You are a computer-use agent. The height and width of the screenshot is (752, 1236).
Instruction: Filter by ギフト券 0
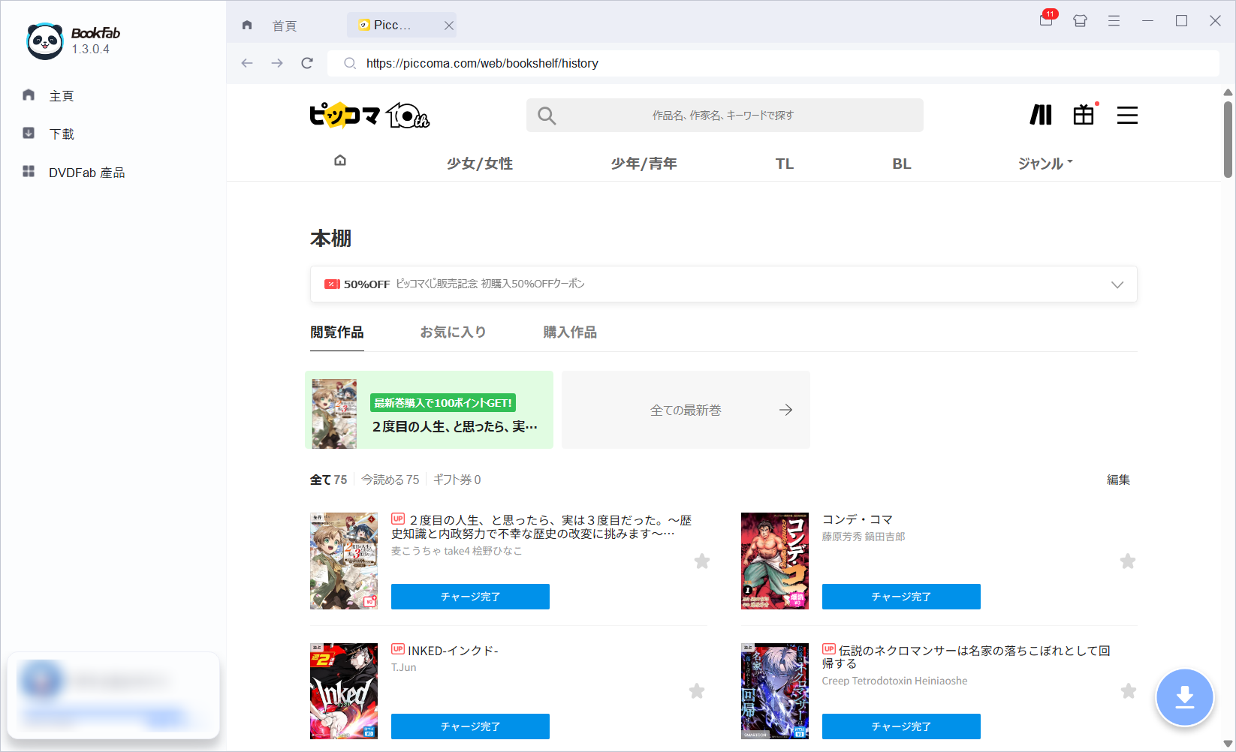pyautogui.click(x=457, y=480)
